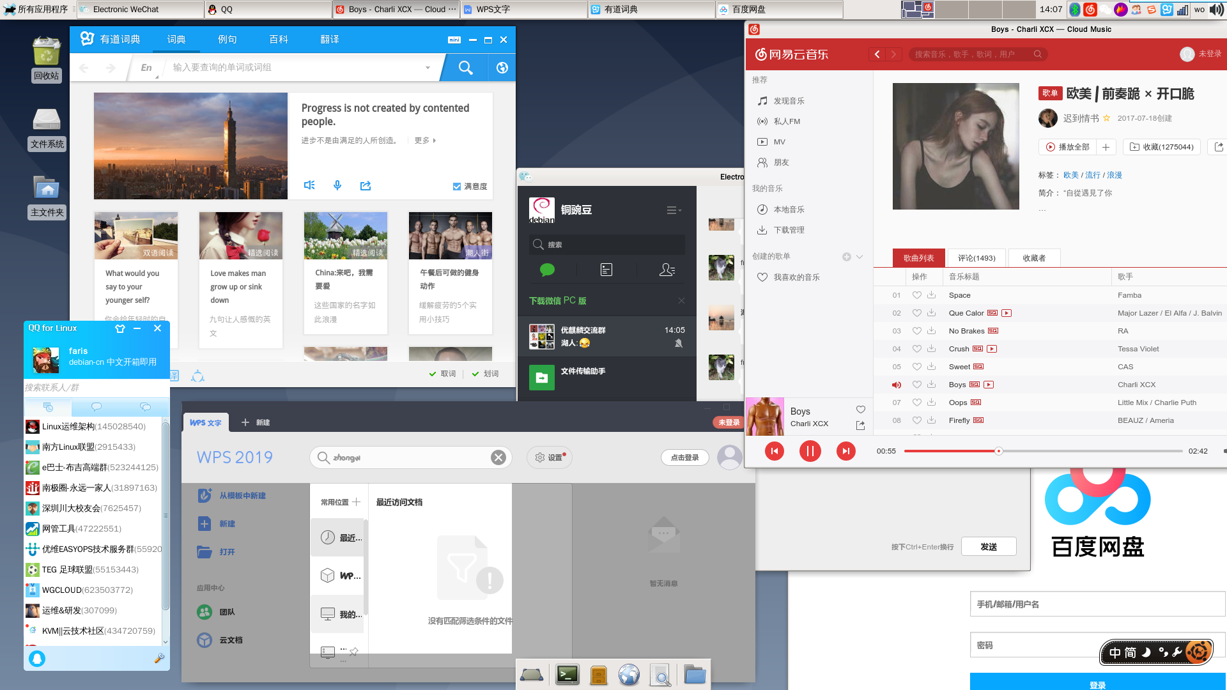Open the All Applications menu
The height and width of the screenshot is (690, 1227).
tap(37, 9)
